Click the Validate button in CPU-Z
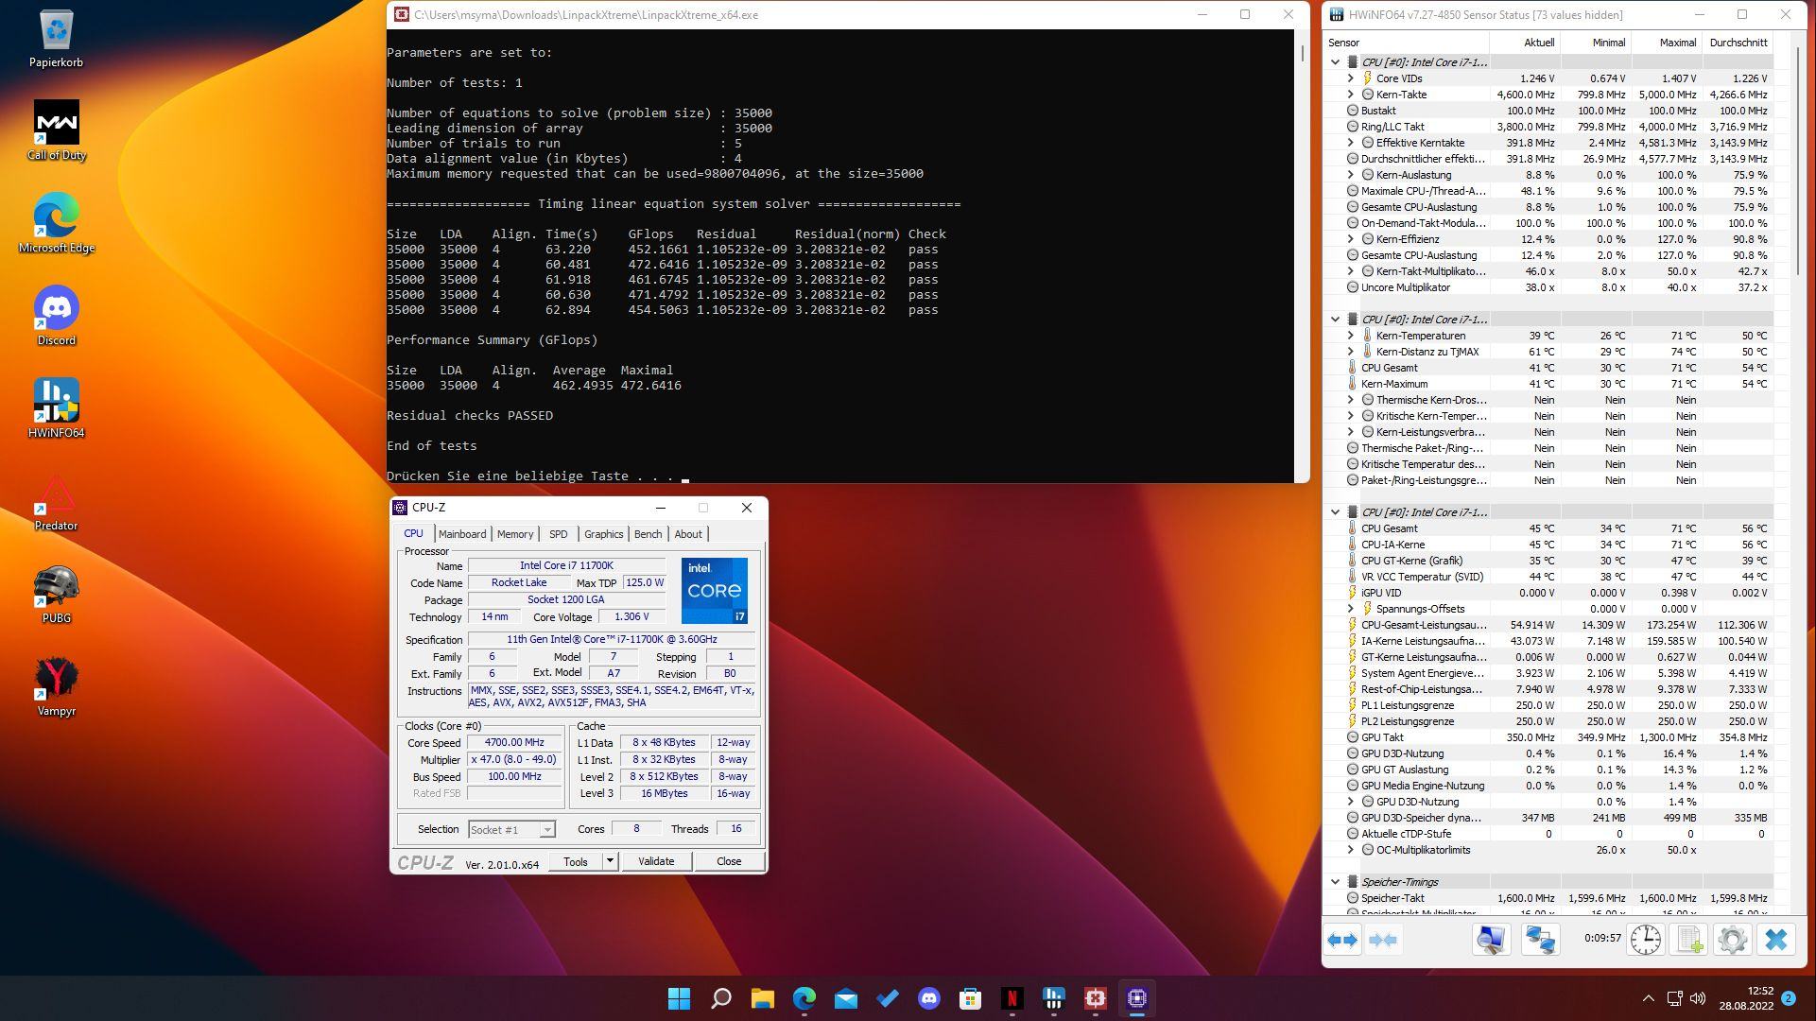The image size is (1816, 1021). coord(656,861)
